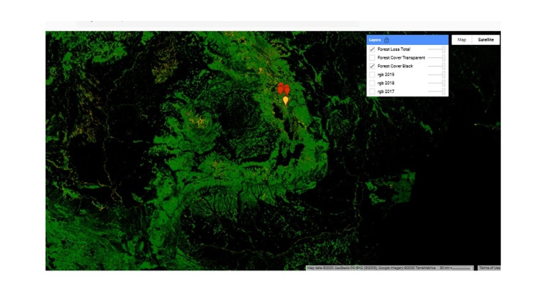Select the yellow map marker pin
The width and height of the screenshot is (549, 306).
(285, 100)
